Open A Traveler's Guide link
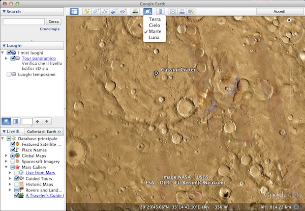305x211 pixels. click(45, 195)
